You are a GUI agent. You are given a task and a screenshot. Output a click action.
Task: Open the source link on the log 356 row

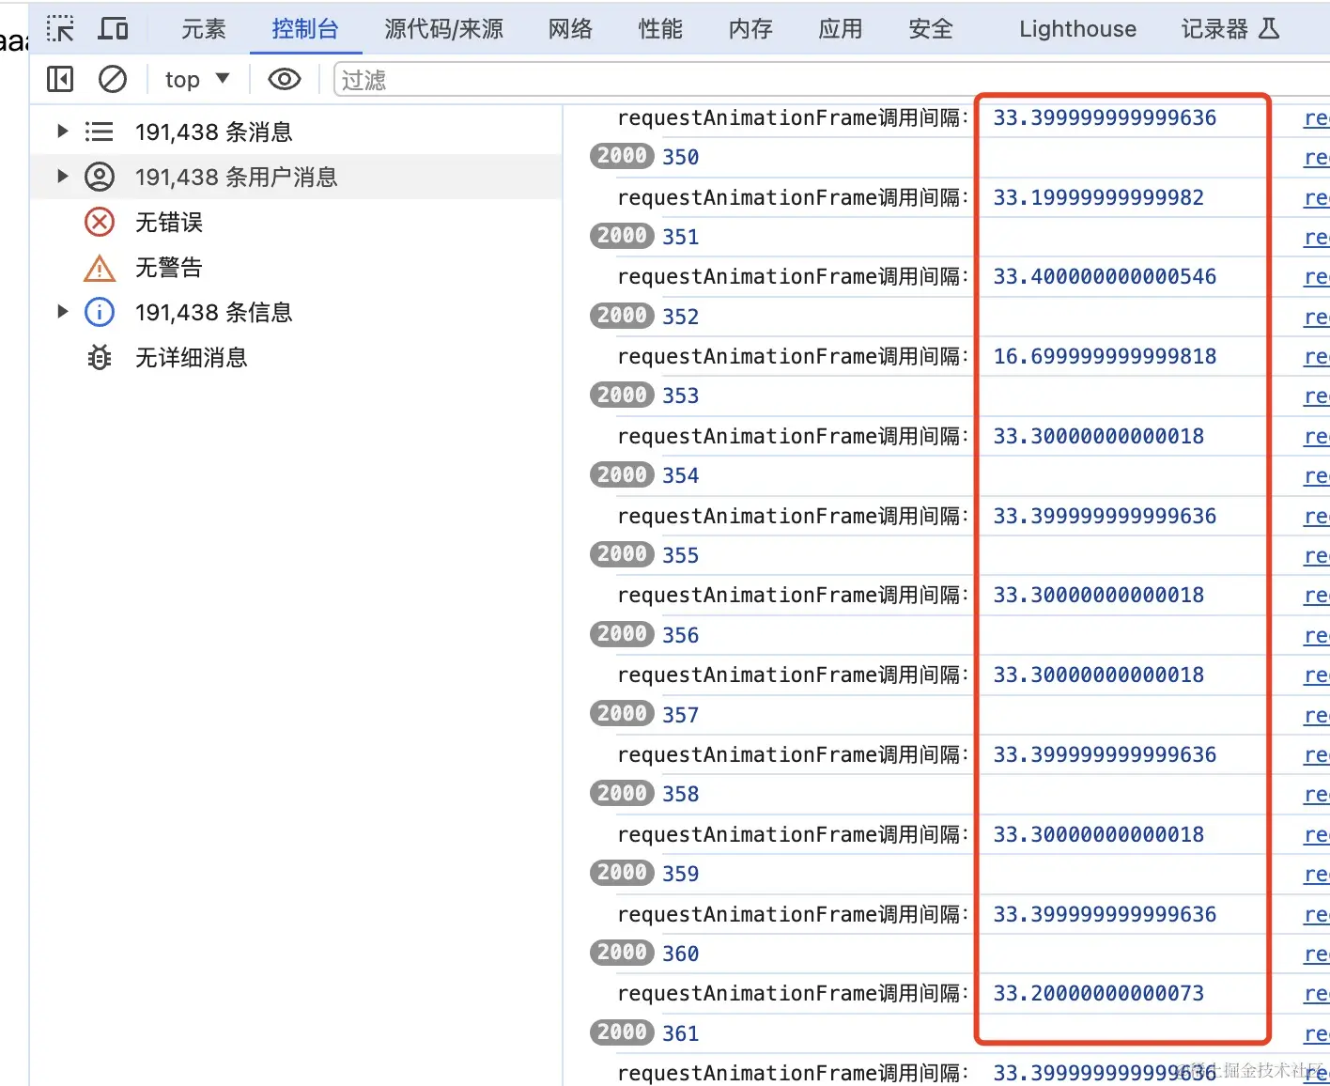point(1316,636)
